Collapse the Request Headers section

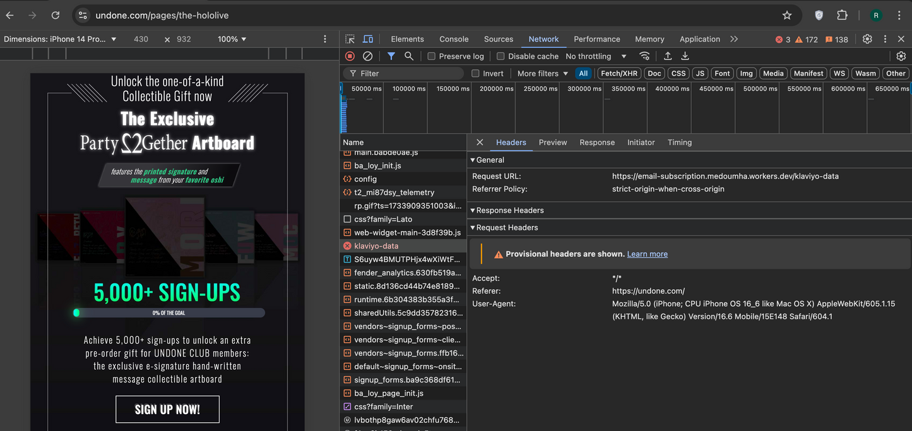click(507, 227)
